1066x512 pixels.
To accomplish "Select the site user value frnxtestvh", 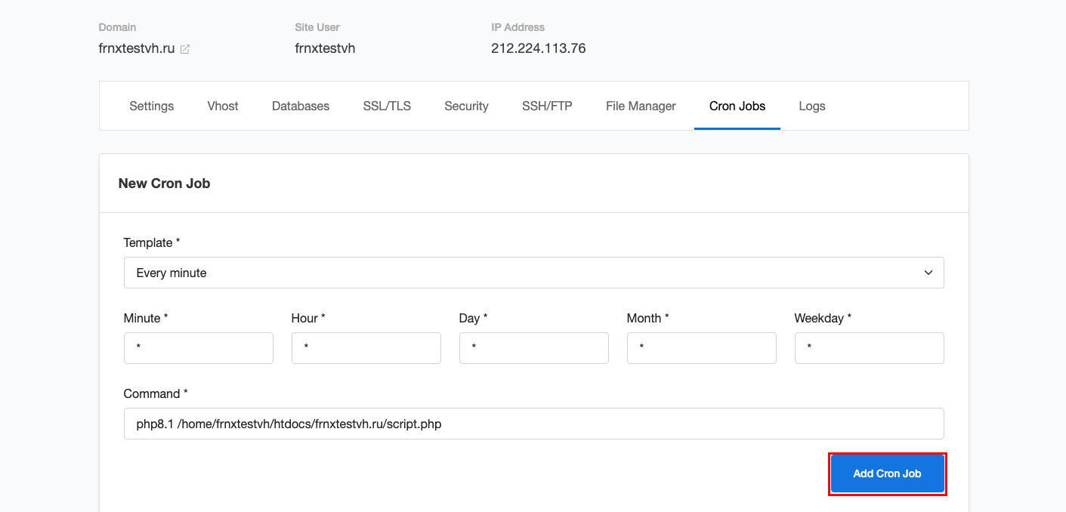I will pos(325,48).
